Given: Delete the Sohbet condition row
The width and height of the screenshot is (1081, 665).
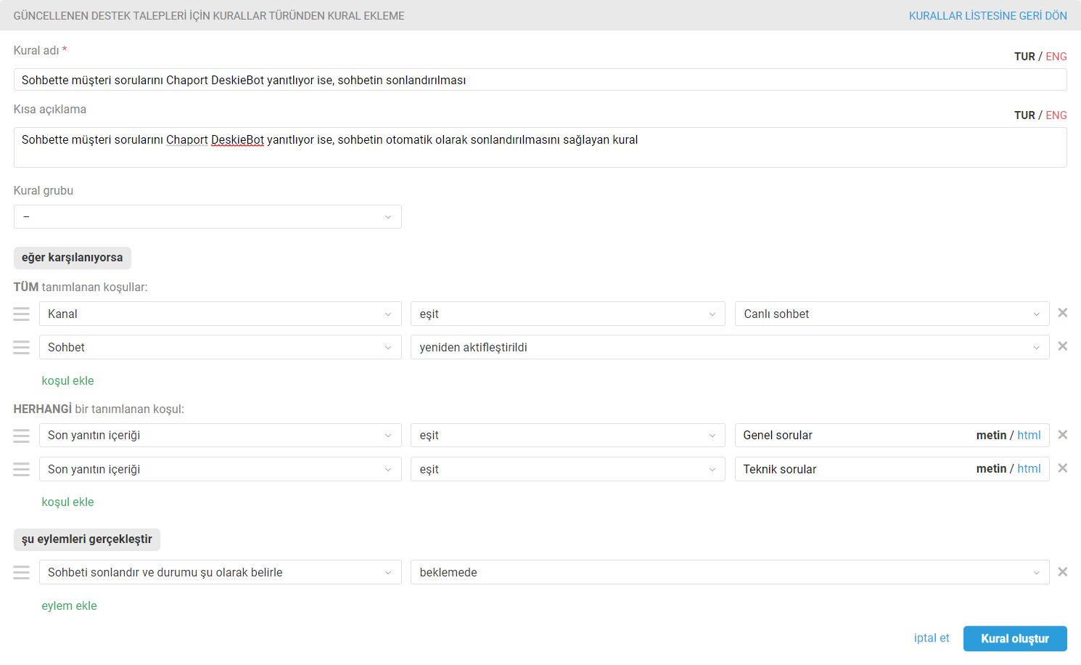Looking at the screenshot, I should pyautogui.click(x=1062, y=346).
